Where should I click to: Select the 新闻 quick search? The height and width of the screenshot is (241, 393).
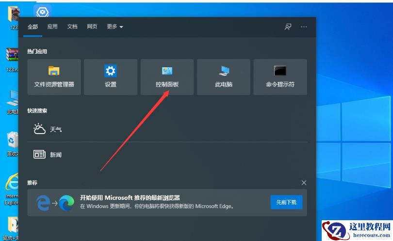pos(167,154)
